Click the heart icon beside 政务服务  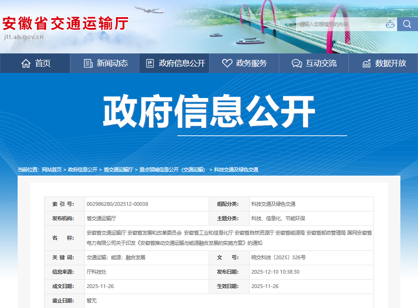click(227, 63)
